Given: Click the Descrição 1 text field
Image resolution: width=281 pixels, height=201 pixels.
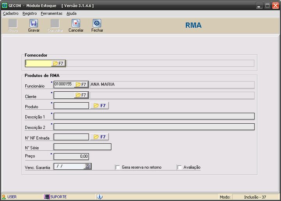Looking at the screenshot, I should pos(154,116).
